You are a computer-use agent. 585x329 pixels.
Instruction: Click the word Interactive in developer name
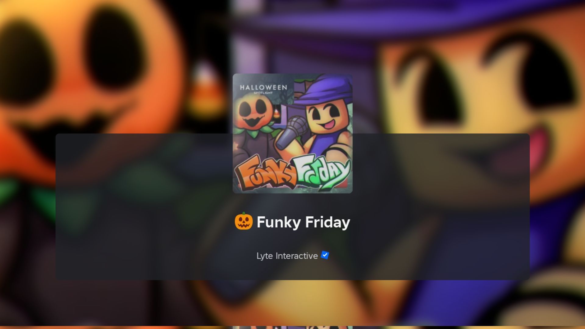(x=296, y=256)
